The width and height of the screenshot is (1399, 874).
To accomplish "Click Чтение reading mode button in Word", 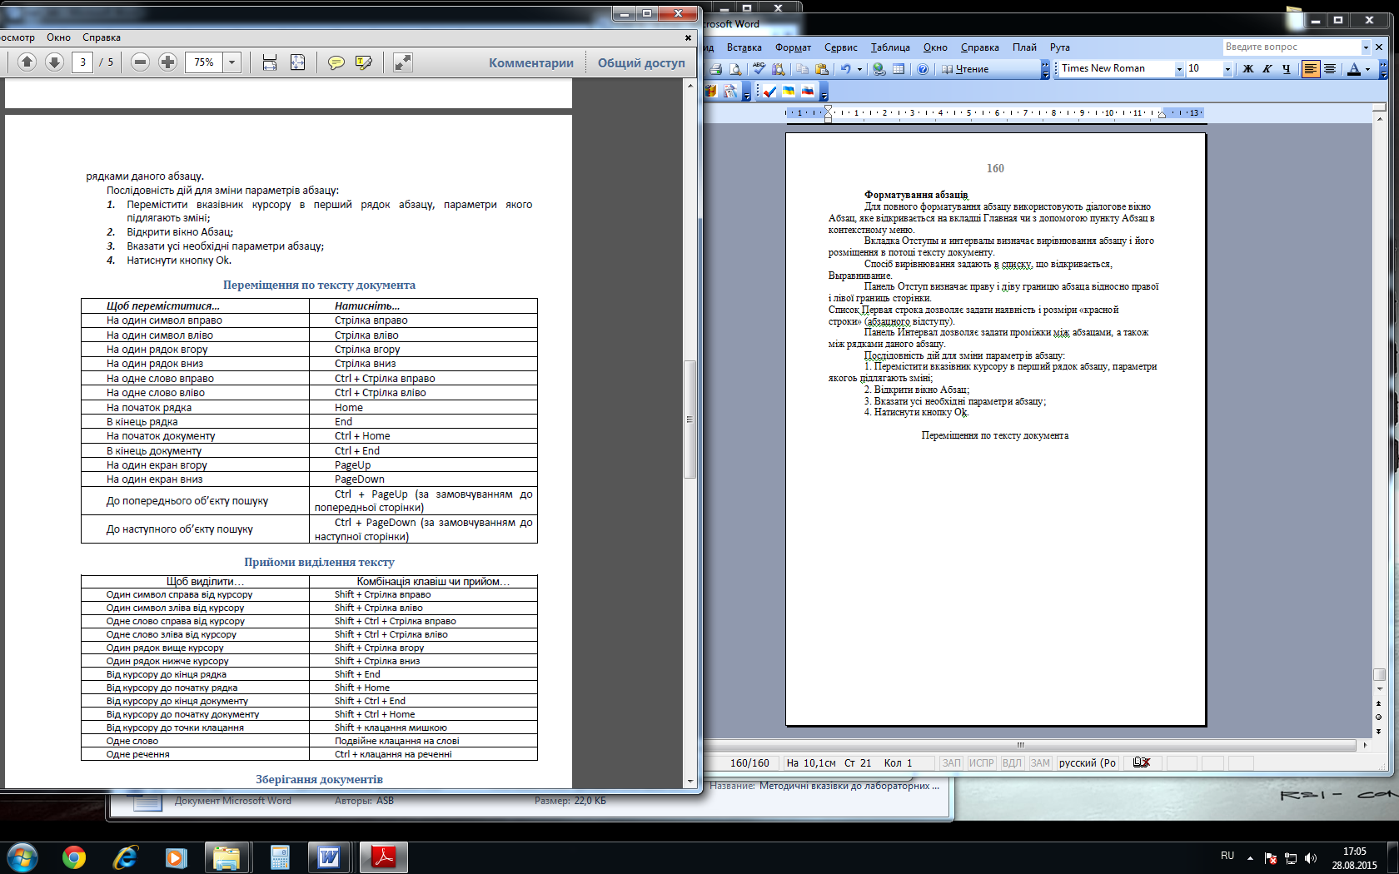I will [x=965, y=69].
